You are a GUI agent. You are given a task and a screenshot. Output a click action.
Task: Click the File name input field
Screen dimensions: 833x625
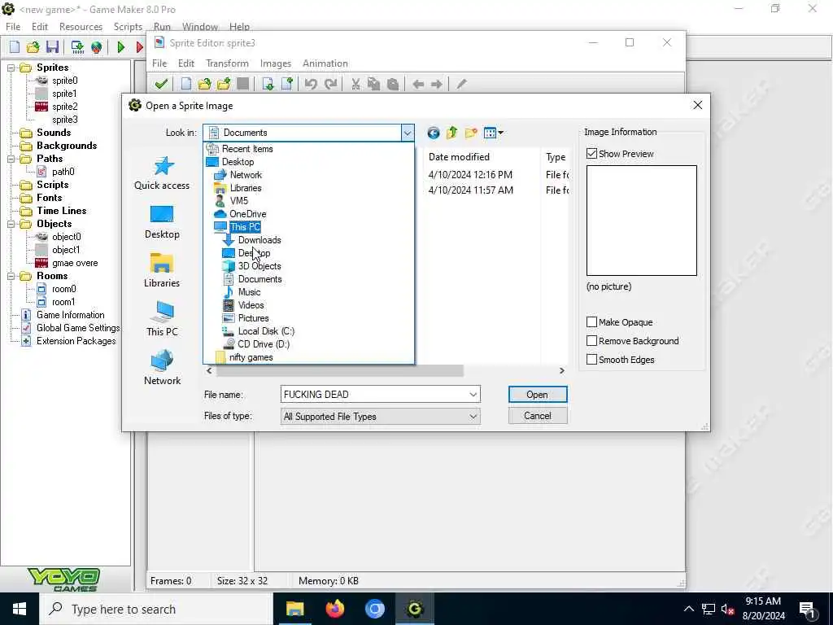click(x=374, y=395)
